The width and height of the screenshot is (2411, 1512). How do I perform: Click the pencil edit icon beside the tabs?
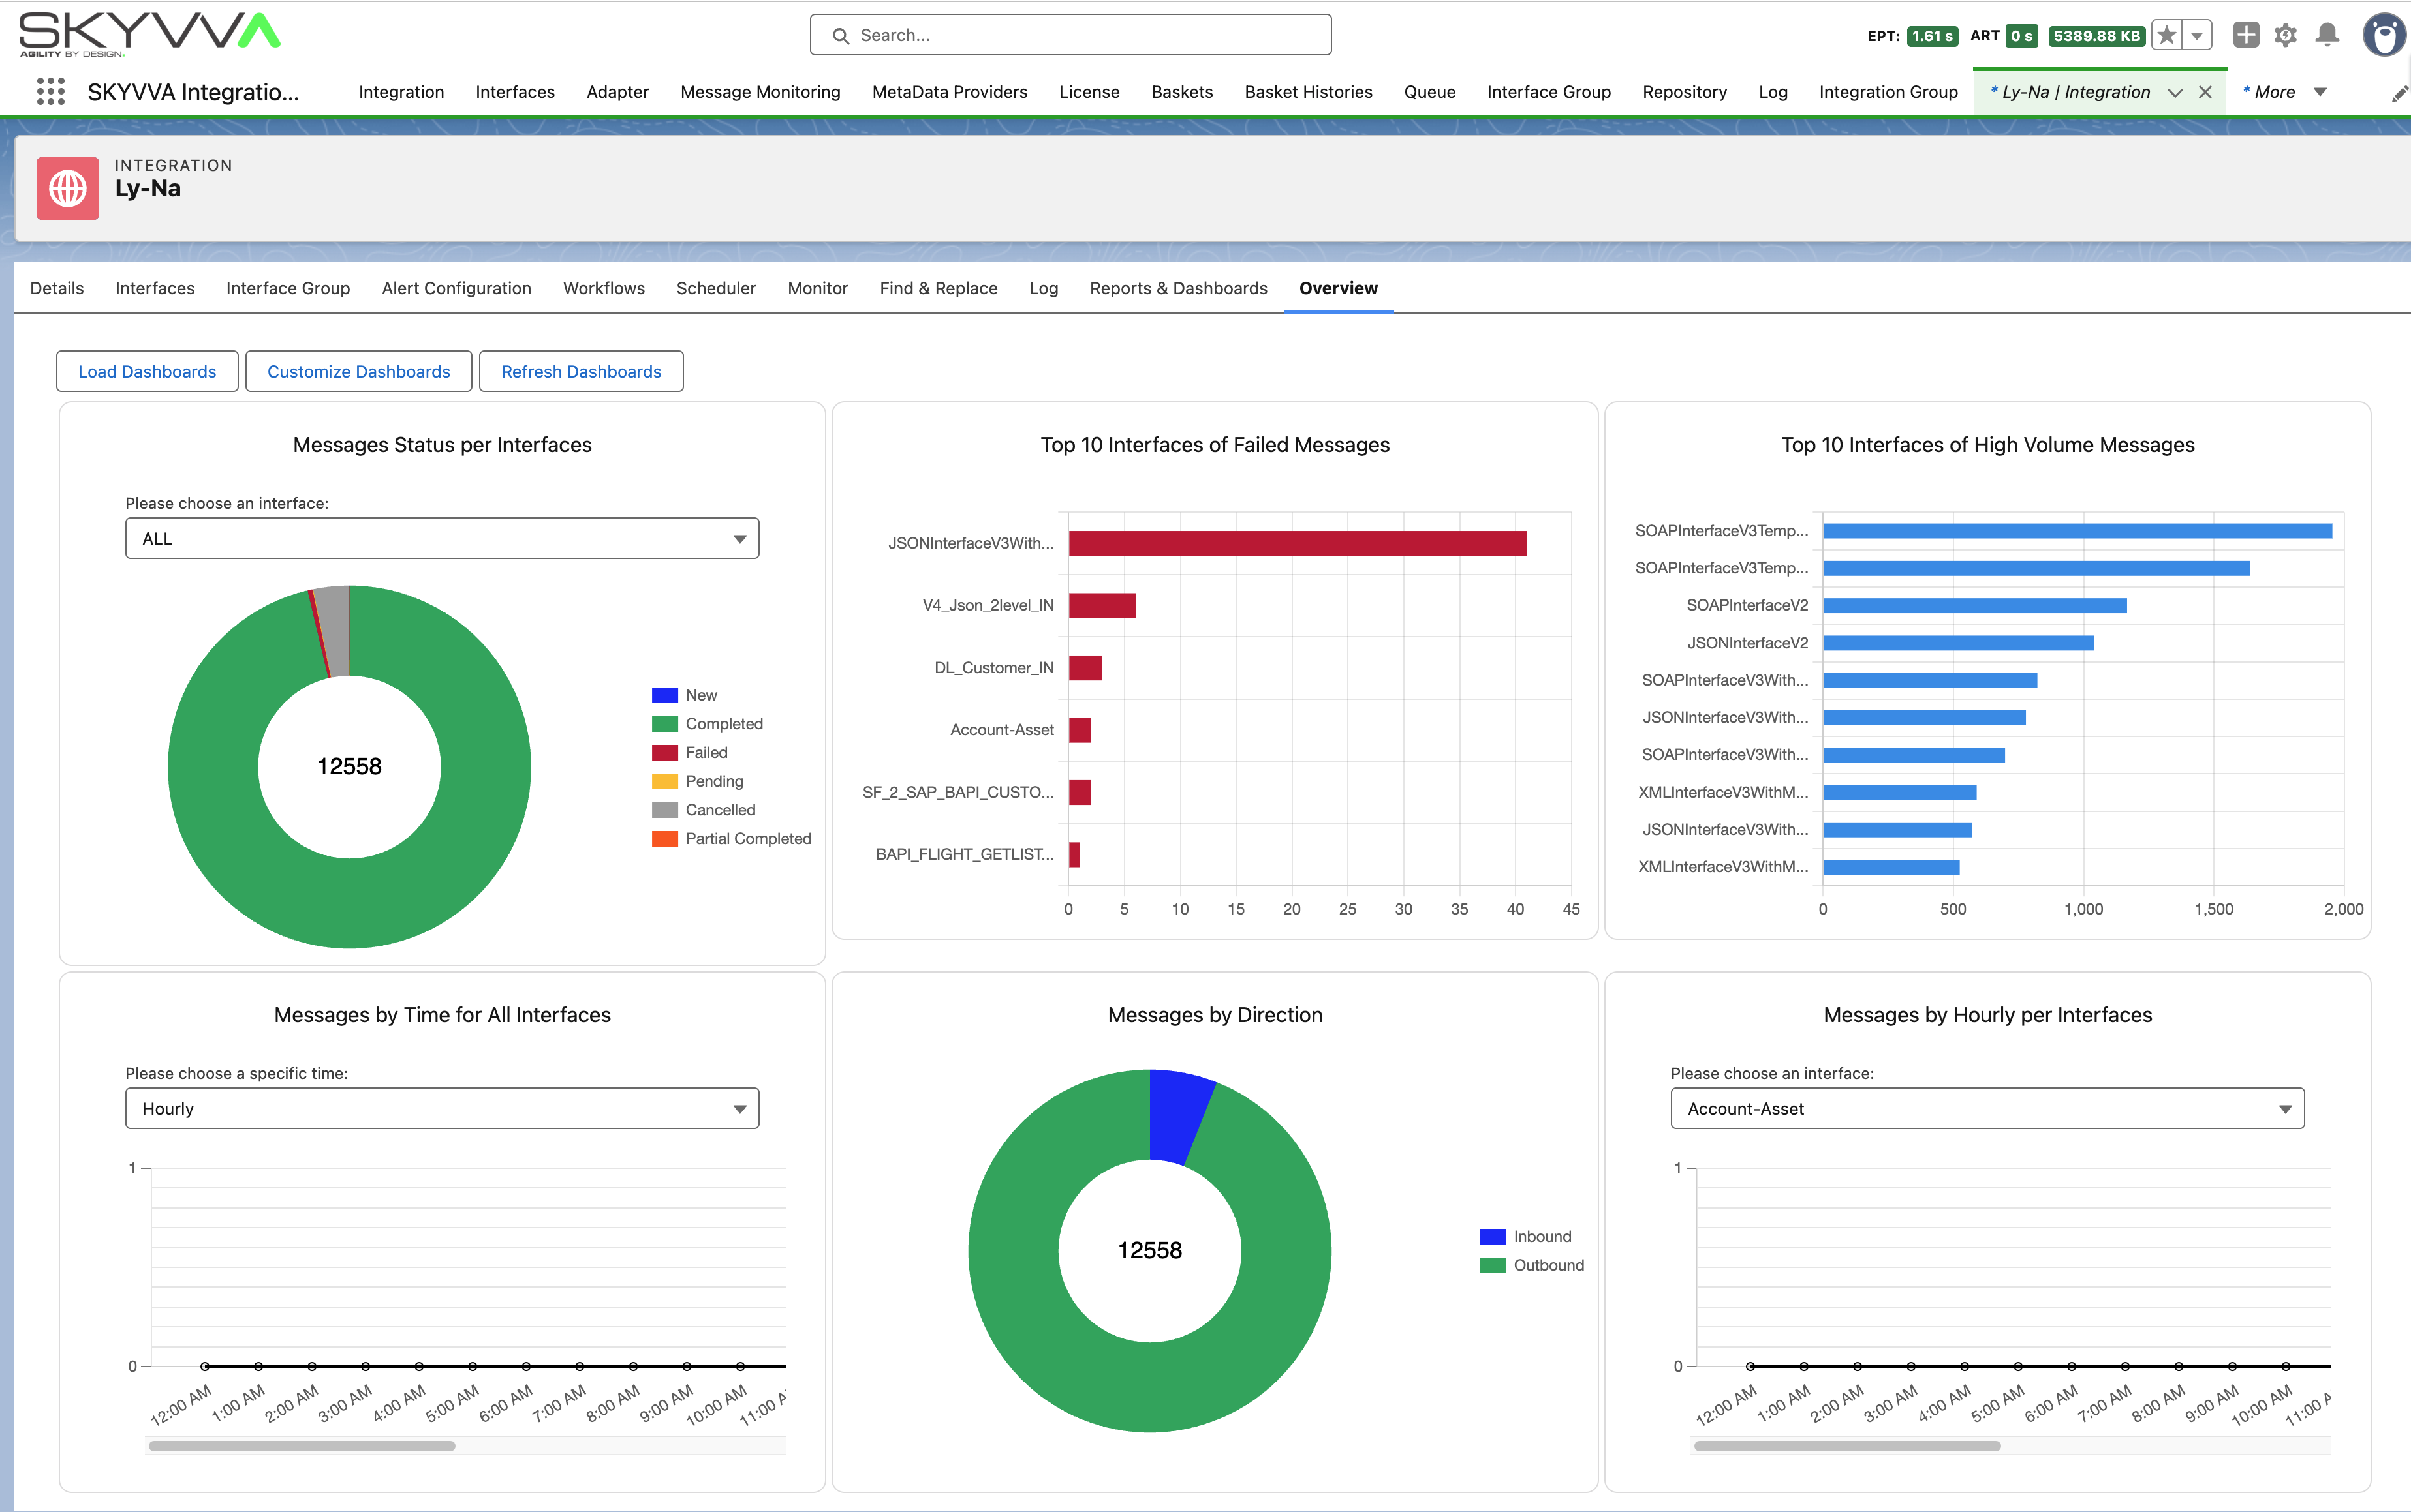pos(2399,92)
